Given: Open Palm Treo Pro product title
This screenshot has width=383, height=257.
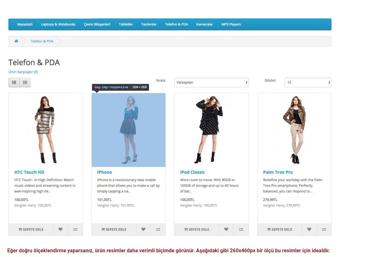Looking at the screenshot, I should coord(278,172).
